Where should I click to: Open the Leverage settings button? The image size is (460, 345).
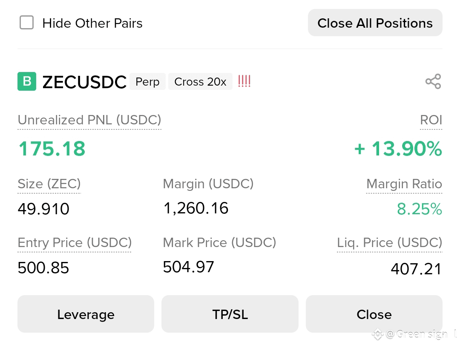[x=86, y=314]
